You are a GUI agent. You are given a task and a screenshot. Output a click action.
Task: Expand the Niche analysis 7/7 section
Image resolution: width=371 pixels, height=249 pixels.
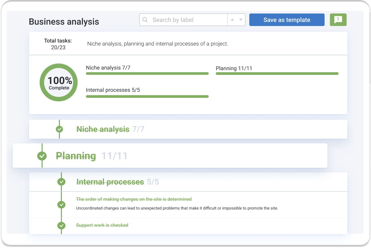[x=103, y=129]
